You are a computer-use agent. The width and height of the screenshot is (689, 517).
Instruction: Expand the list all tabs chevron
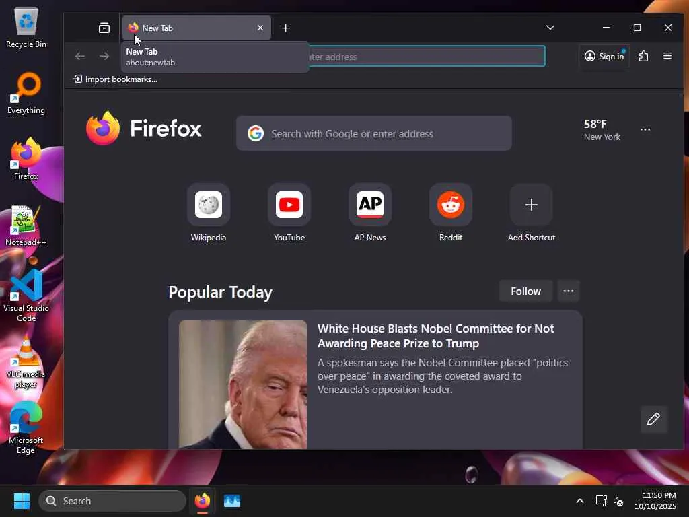(550, 28)
